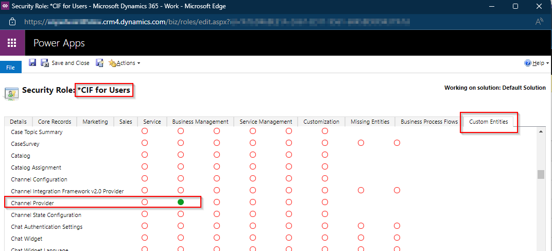Click the 'Power Apps' header title

(59, 43)
